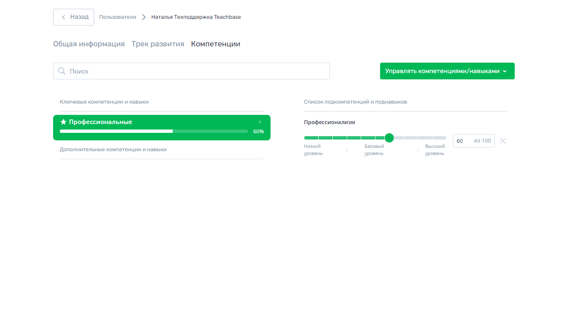Click the Профессионализм slider handle
Screen dimensions: 572x325
click(x=389, y=138)
